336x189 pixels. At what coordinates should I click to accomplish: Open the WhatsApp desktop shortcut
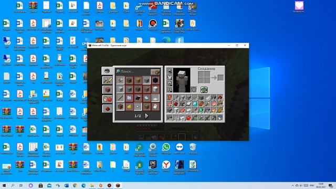(x=166, y=149)
